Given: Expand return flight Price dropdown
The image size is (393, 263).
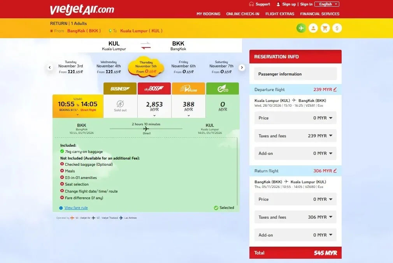Looking at the screenshot, I should pyautogui.click(x=295, y=199).
